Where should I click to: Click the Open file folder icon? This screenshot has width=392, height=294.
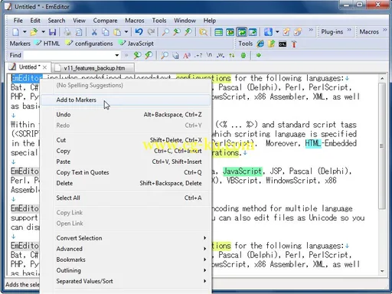click(34, 32)
